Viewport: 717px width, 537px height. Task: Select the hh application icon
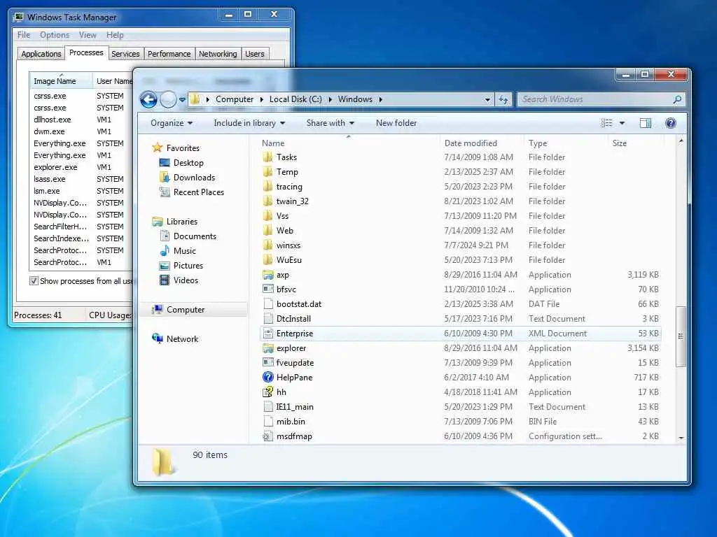point(268,392)
